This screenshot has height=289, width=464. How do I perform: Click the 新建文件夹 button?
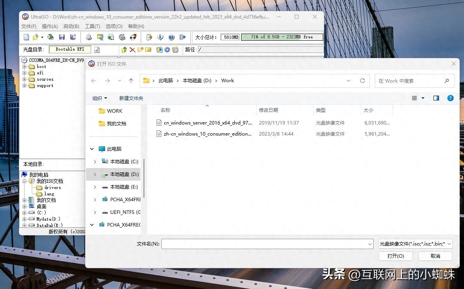pos(131,98)
